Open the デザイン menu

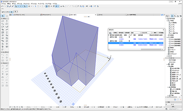click(19, 4)
